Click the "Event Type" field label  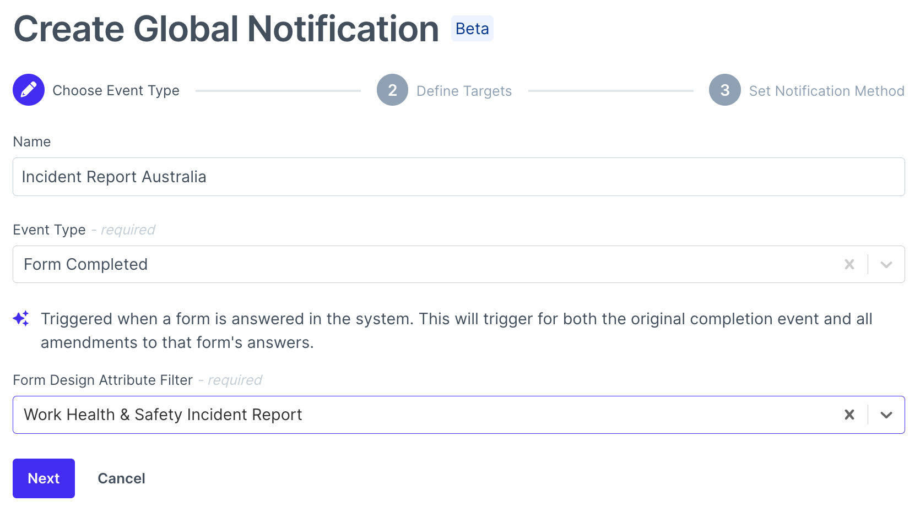tap(50, 230)
